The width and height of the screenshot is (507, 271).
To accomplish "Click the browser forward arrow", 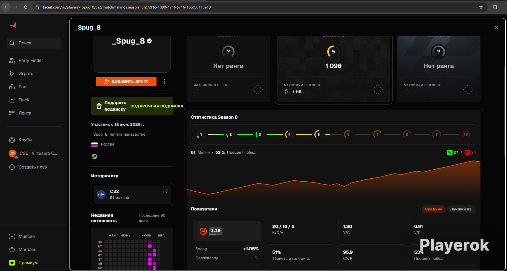I will coord(16,7).
